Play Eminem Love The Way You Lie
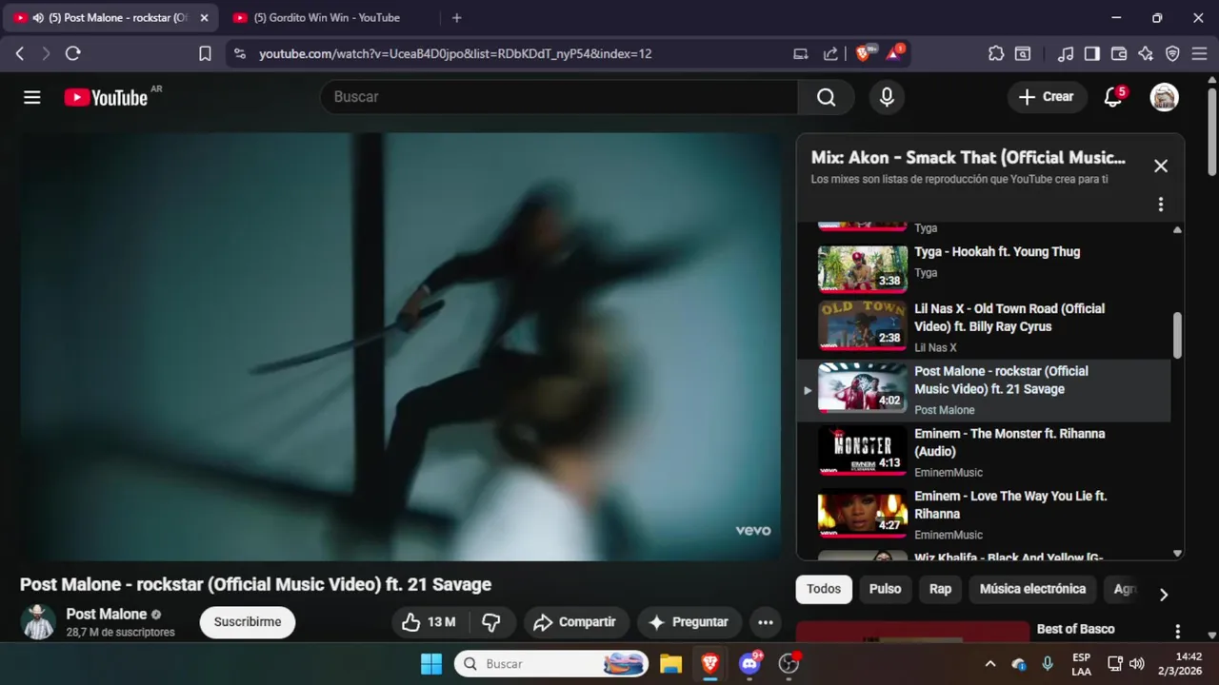The image size is (1219, 685). 983,514
